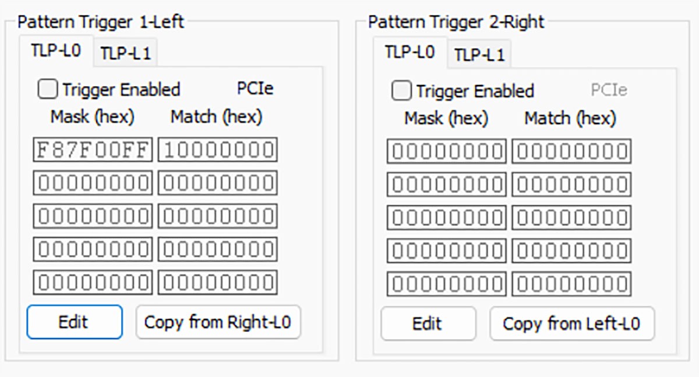Screen dimensions: 699x377
Task: Click third-row match field in left trigger panel
Action: [x=217, y=216]
